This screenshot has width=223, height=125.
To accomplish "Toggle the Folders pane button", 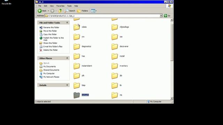I will click(83, 11).
